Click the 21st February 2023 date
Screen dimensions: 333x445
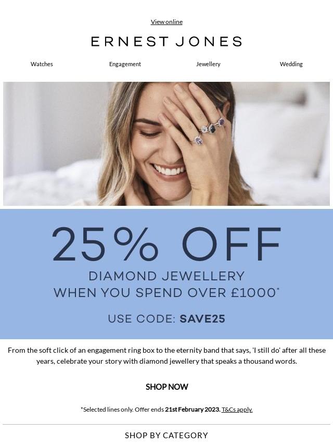pyautogui.click(x=193, y=410)
